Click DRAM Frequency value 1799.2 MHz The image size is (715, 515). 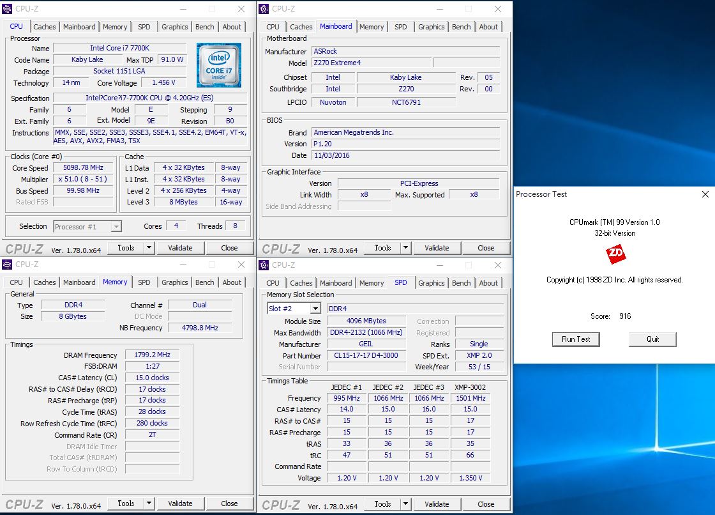153,355
